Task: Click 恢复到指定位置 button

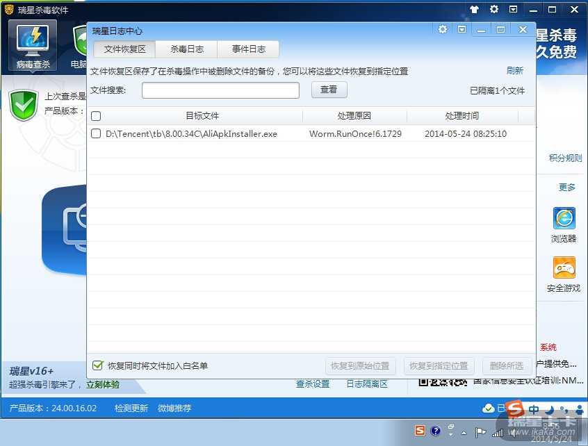Action: [439, 366]
